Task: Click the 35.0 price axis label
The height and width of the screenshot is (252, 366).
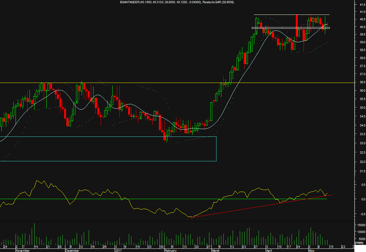Action: pos(362,108)
